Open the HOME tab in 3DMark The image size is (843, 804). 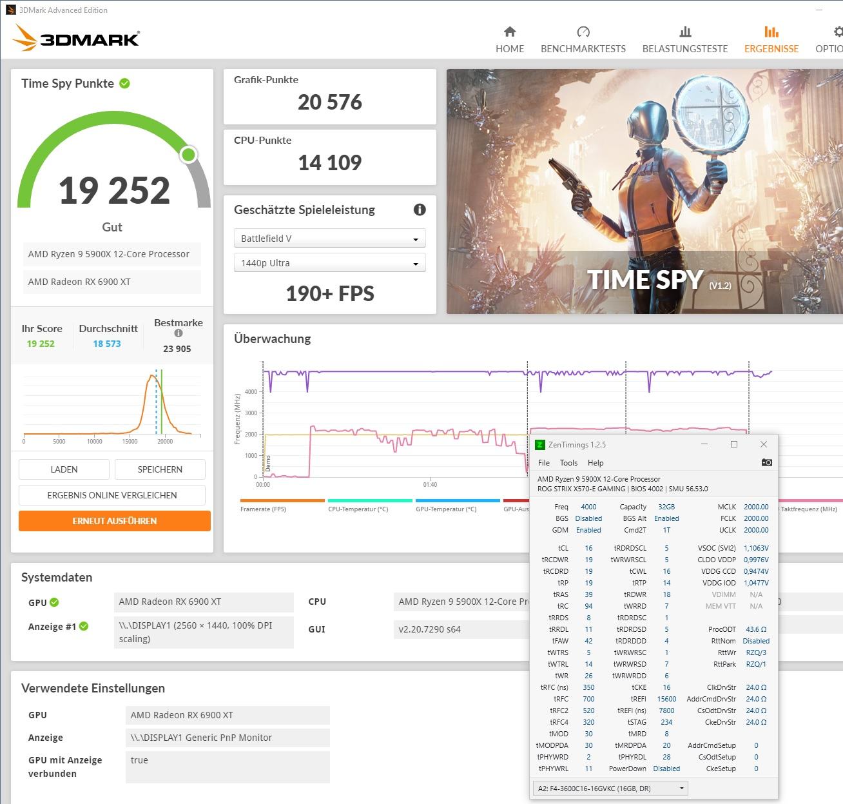pyautogui.click(x=509, y=39)
